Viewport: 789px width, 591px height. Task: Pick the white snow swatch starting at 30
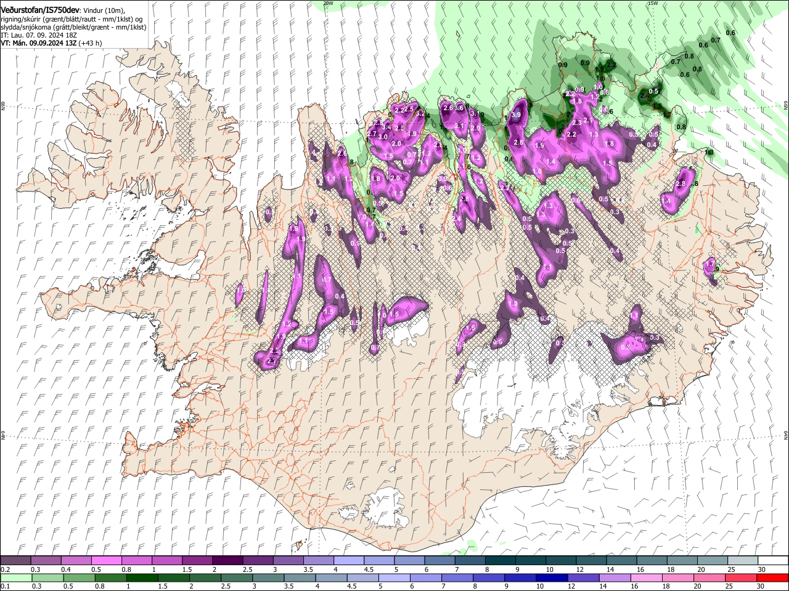click(772, 561)
